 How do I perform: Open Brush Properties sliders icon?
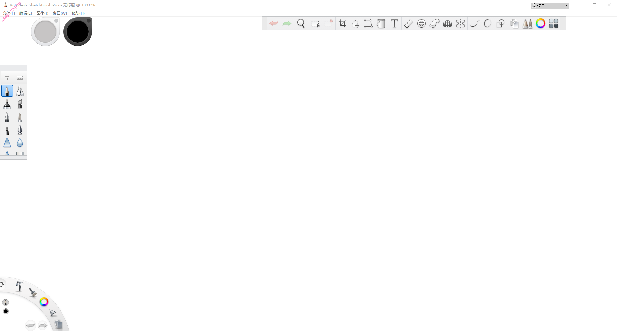point(7,78)
